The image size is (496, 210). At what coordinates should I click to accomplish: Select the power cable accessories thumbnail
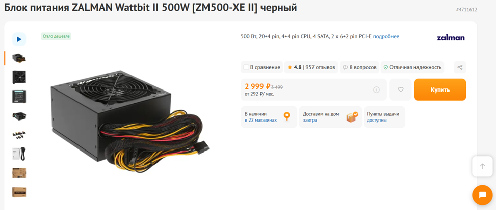(x=19, y=154)
